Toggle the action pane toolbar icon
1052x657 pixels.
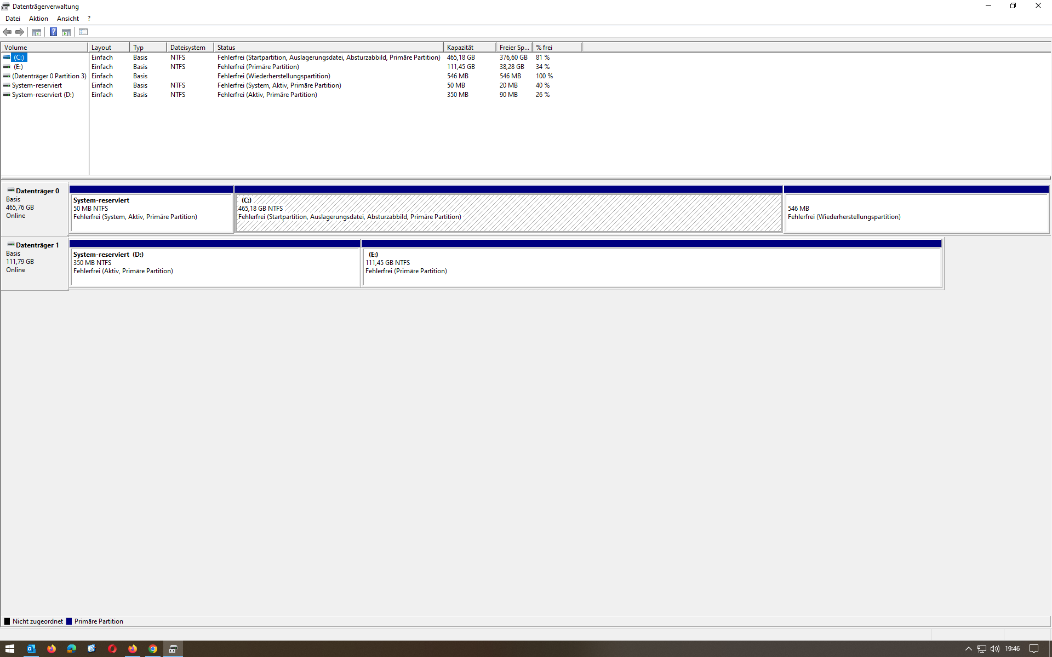(66, 32)
